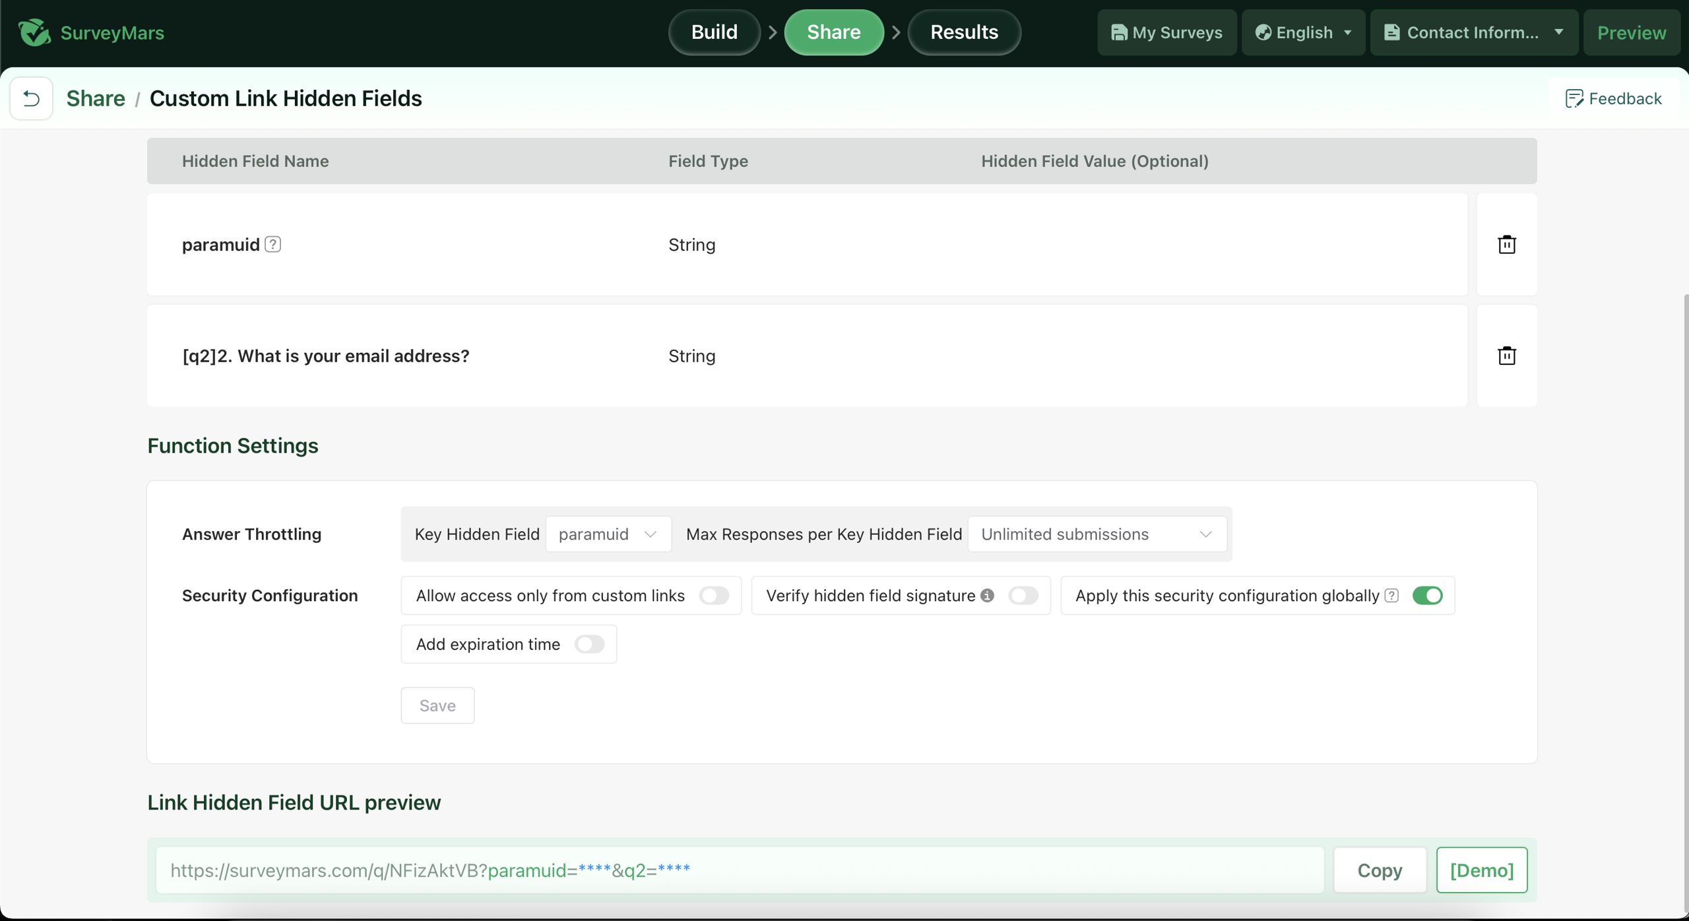Turn on Add expiration time
The width and height of the screenshot is (1689, 921).
click(589, 645)
